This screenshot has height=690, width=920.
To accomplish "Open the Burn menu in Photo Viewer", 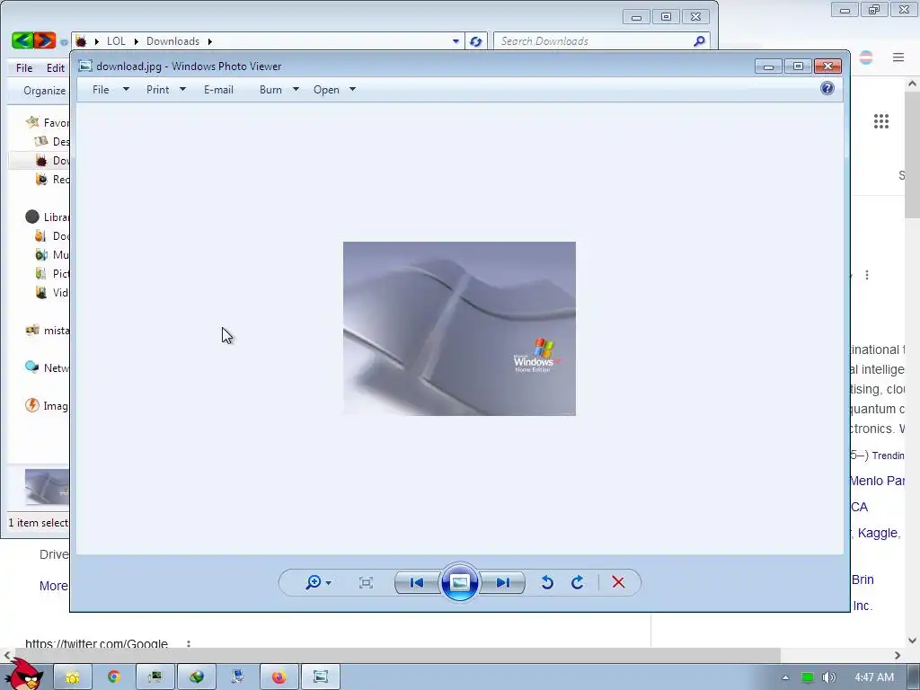I will point(270,90).
